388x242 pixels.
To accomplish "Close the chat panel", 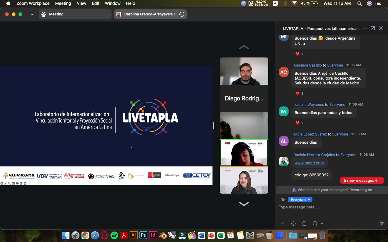I will tap(381, 28).
